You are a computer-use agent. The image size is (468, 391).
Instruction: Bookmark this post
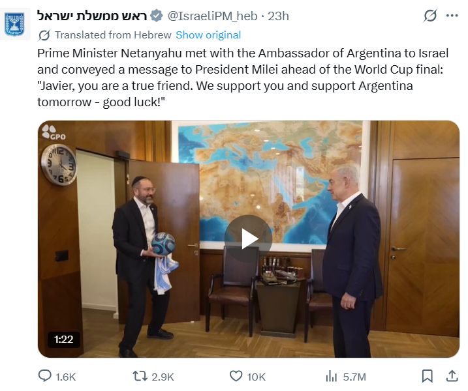[427, 376]
